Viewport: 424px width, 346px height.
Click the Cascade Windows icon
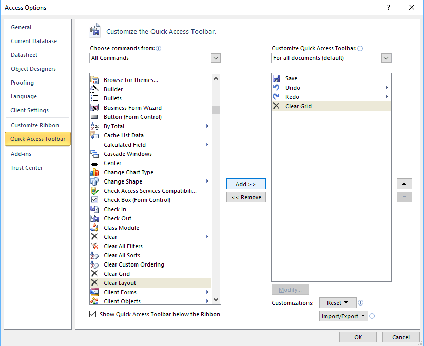(94, 154)
